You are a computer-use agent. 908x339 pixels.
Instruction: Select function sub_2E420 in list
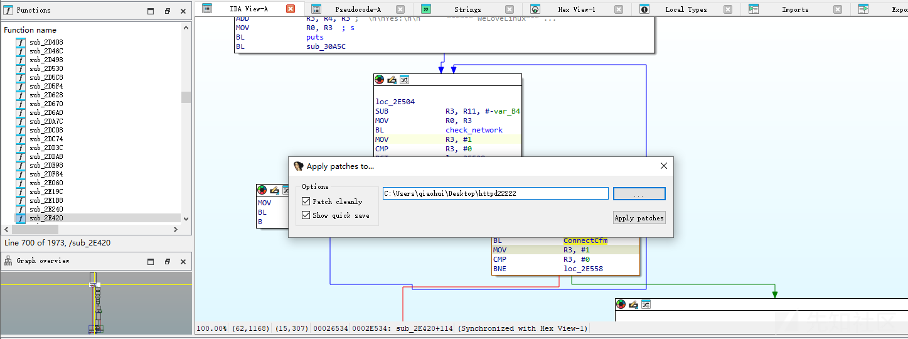click(x=46, y=218)
